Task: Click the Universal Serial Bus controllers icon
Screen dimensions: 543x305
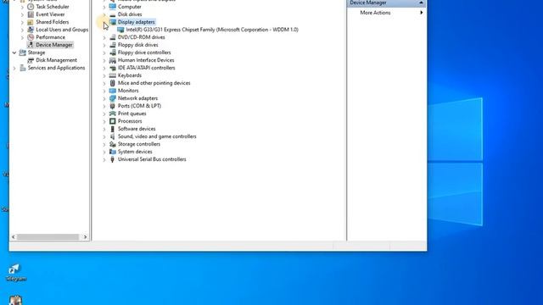Action: point(113,159)
